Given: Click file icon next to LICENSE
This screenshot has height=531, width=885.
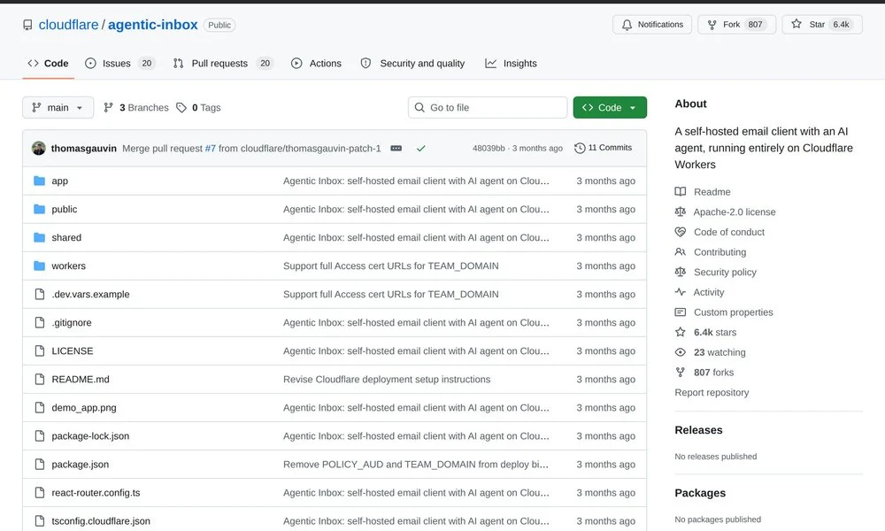Looking at the screenshot, I should [x=40, y=351].
